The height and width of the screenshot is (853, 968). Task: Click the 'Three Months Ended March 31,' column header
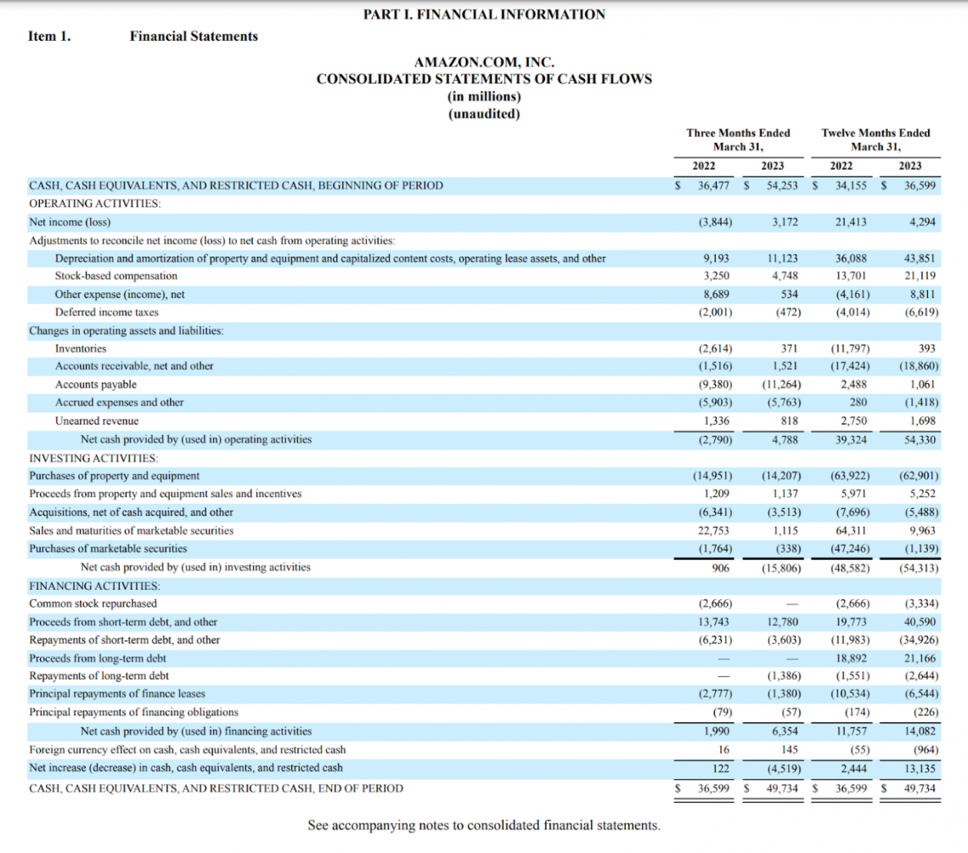pos(737,139)
